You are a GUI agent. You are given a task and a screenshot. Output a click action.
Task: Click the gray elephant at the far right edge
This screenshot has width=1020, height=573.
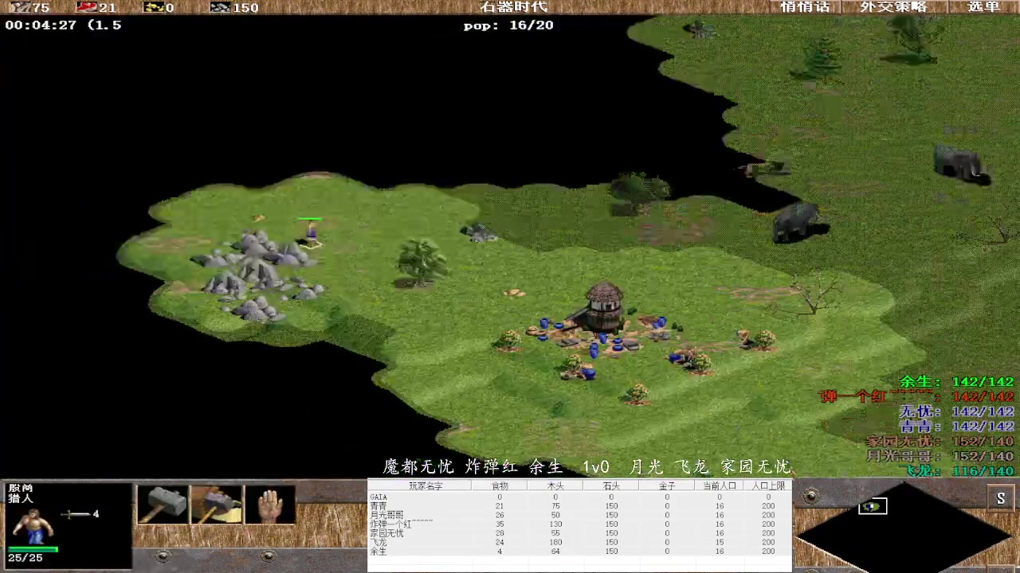(961, 164)
